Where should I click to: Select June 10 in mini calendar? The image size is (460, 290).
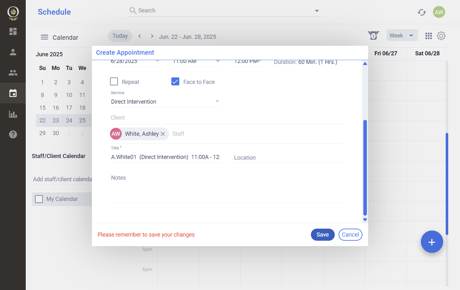(x=69, y=95)
